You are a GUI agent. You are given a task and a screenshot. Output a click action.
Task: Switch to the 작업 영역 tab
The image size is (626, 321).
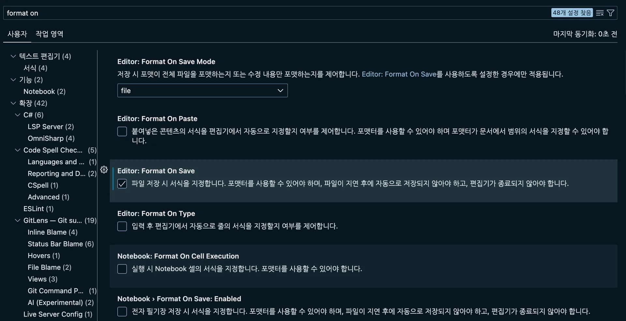(x=49, y=34)
